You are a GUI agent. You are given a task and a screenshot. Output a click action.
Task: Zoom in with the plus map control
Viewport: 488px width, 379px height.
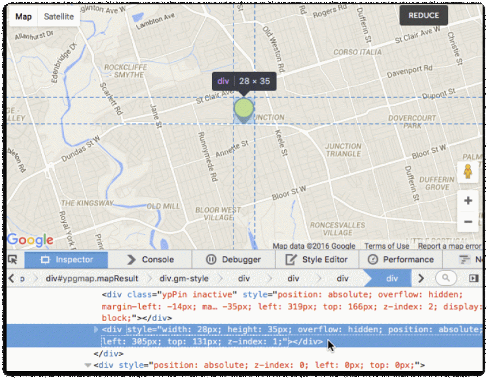tap(468, 201)
